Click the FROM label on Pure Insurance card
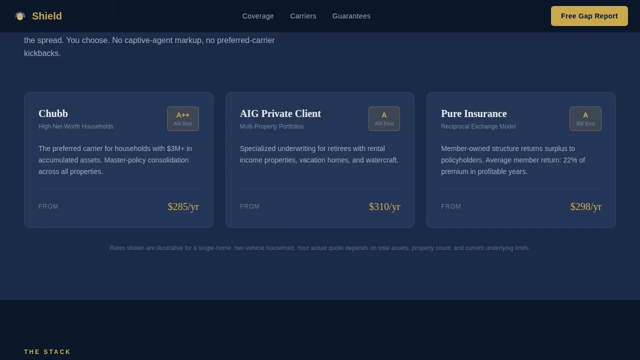This screenshot has width=640, height=360. coord(451,206)
